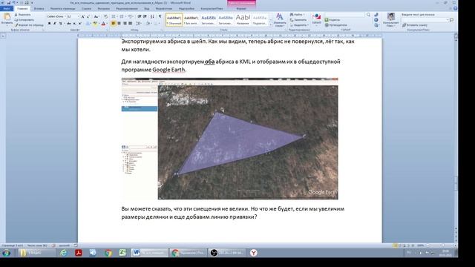Click the Copy (Копировать) command
Image resolution: width=475 pixels, height=267 pixels.
24,20
